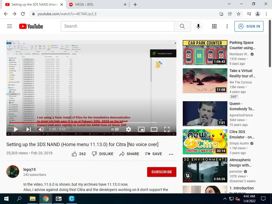Go back in browser history

[x=6, y=14]
